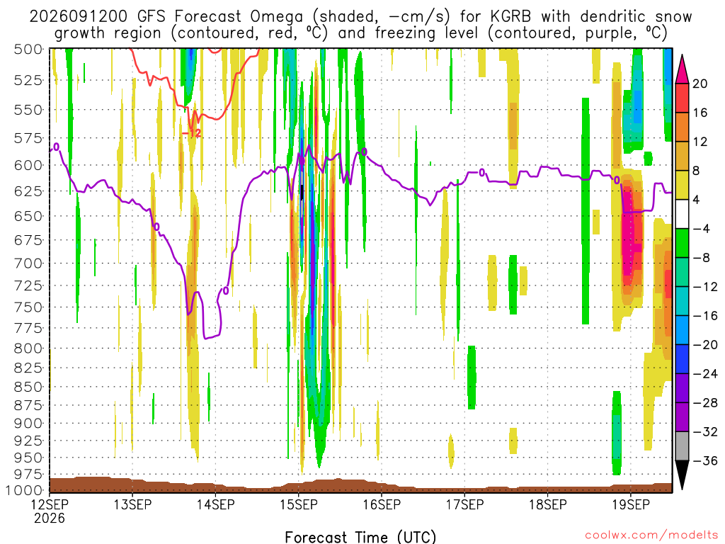Click the purple colorbar segment between -28 and -32
Screen dimensions: 725x544
pyautogui.click(x=682, y=417)
